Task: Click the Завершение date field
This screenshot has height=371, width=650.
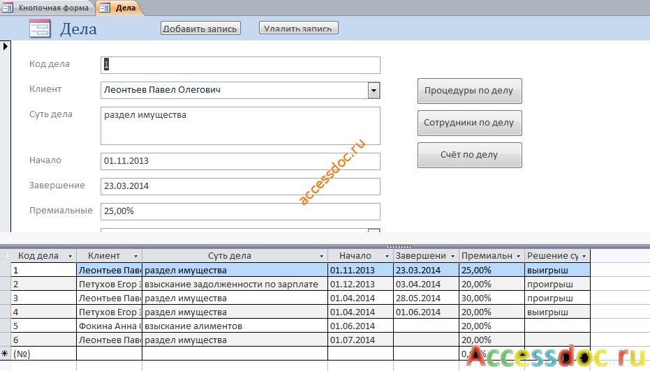Action: tap(240, 186)
